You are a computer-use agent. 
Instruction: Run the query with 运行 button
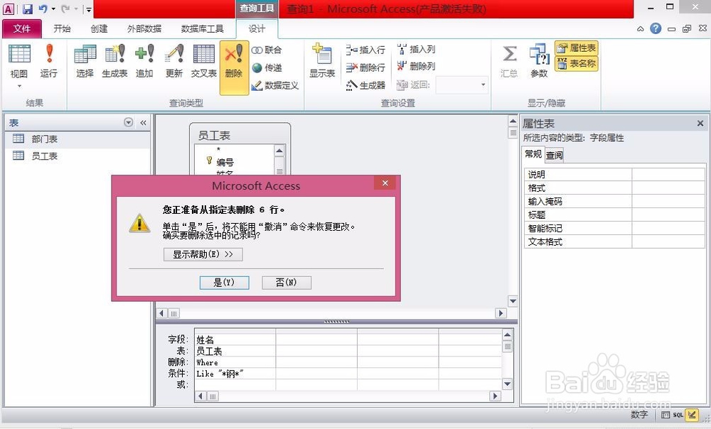click(49, 61)
